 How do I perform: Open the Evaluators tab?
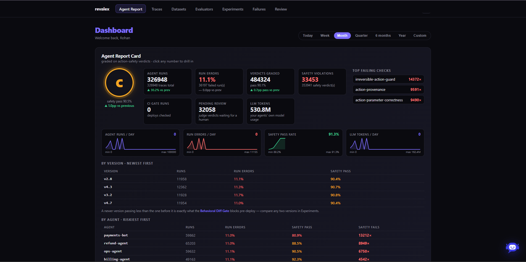tap(204, 9)
